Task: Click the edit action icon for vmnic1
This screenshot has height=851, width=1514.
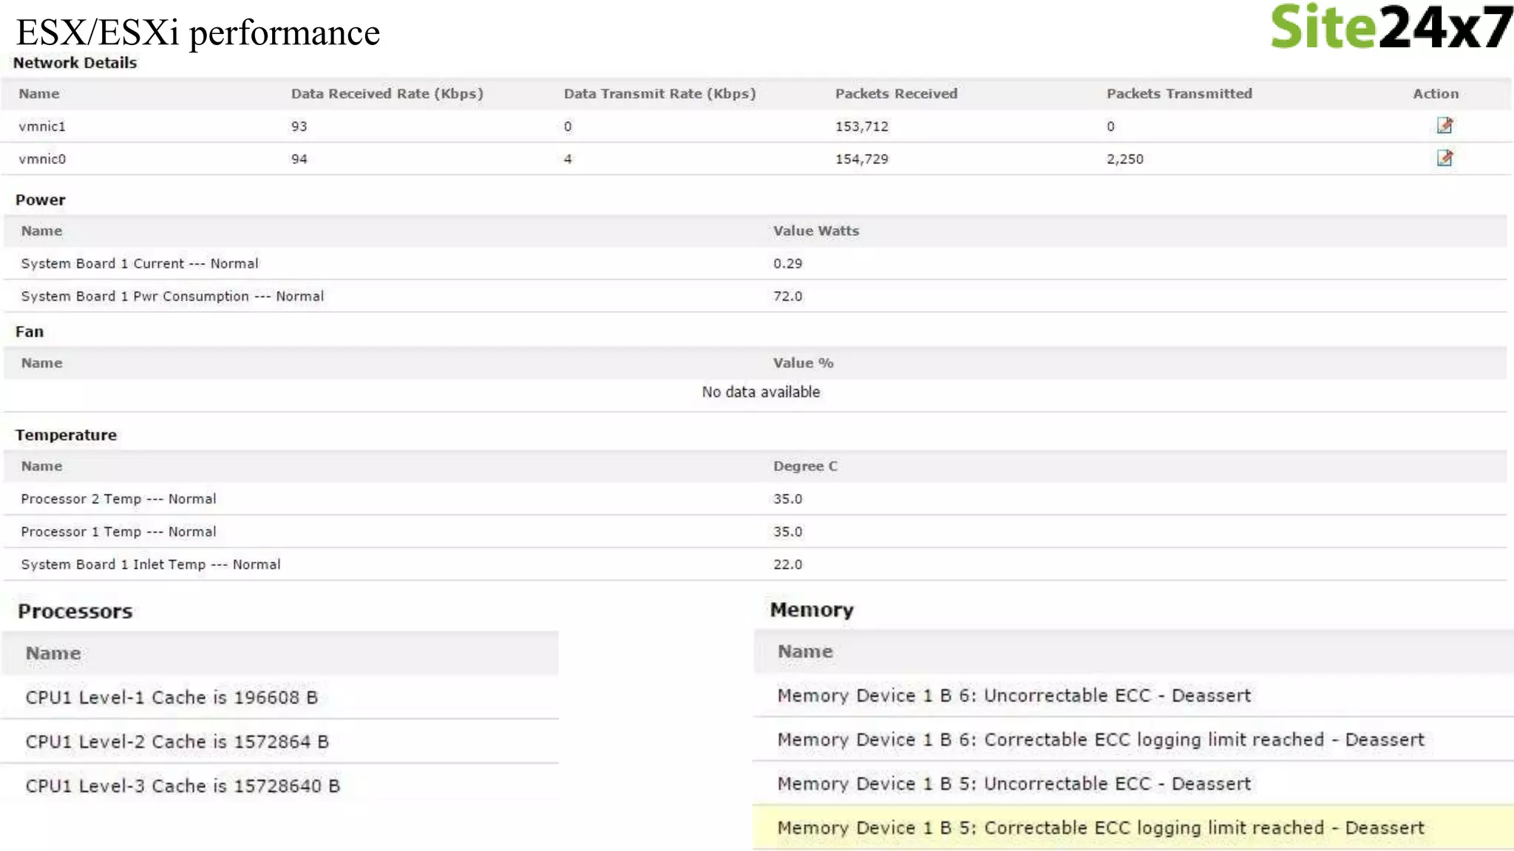Action: click(x=1445, y=126)
